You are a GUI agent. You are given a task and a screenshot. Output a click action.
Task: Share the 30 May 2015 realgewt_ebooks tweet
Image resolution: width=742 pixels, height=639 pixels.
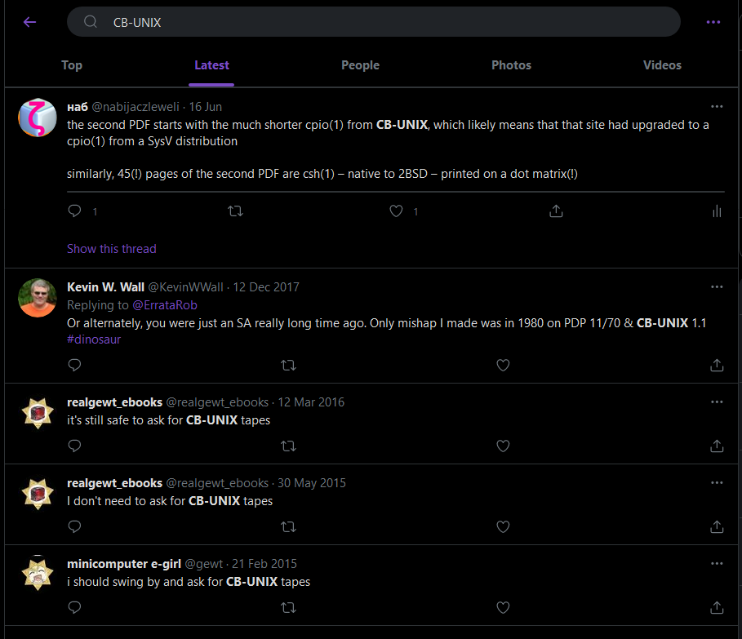click(x=717, y=526)
